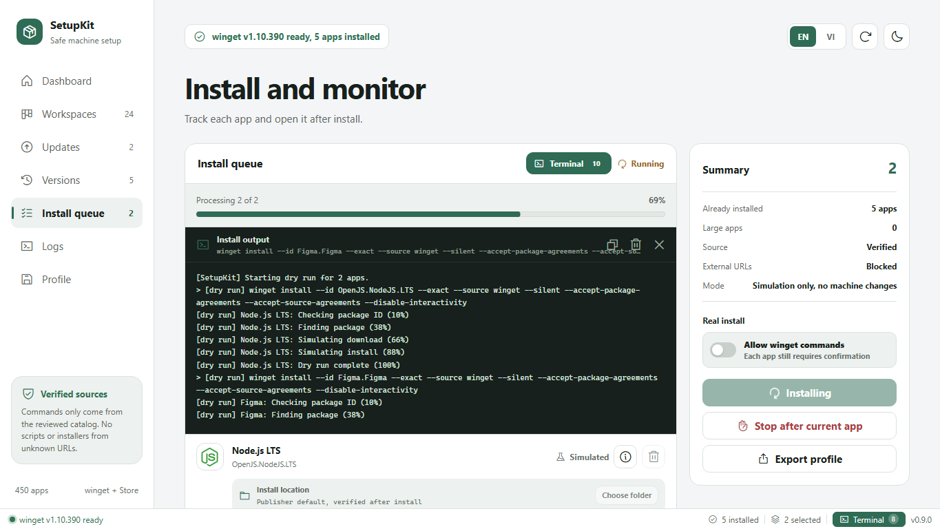Image resolution: width=940 pixels, height=529 pixels.
Task: Click 5 installed in status bar
Action: click(x=733, y=520)
